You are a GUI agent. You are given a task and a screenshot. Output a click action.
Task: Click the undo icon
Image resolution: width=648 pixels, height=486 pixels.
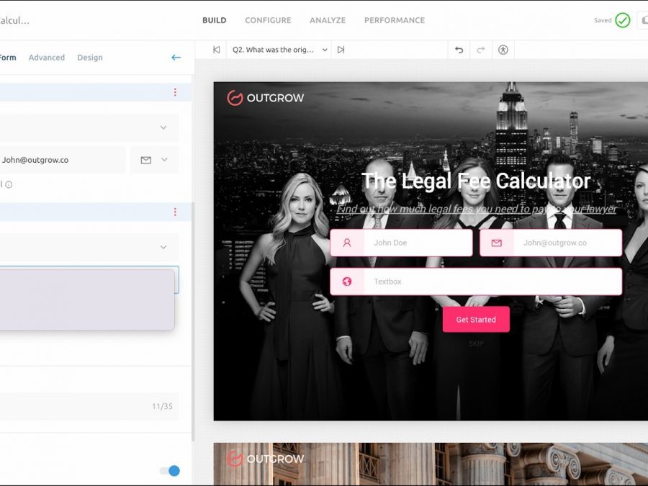coord(459,50)
